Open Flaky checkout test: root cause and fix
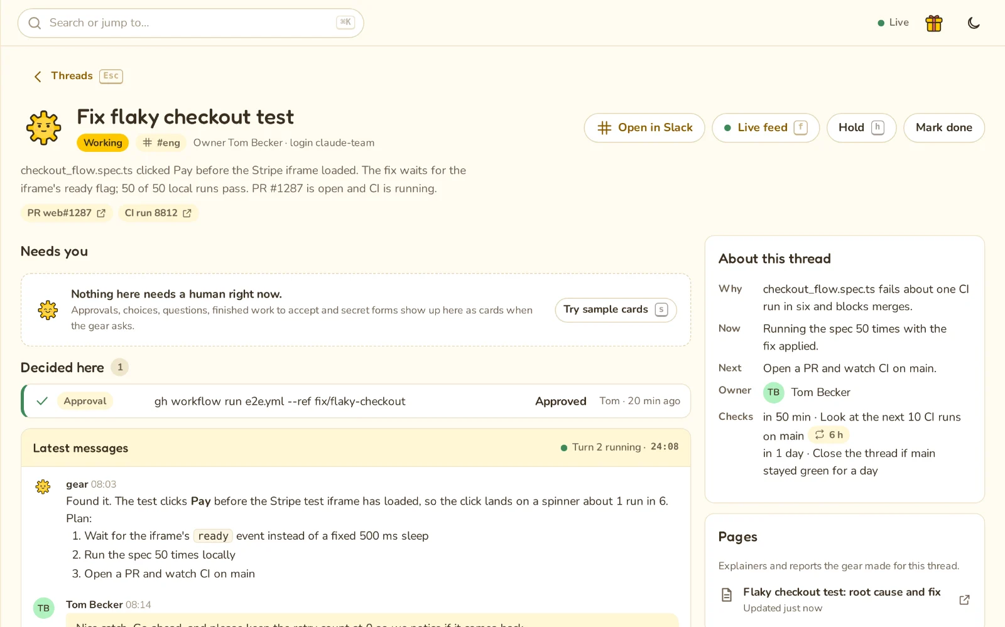This screenshot has height=627, width=1005. (x=842, y=592)
